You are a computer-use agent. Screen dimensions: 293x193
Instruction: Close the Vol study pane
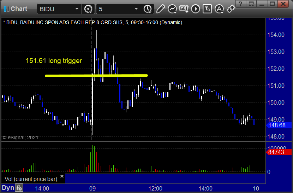tap(62, 176)
